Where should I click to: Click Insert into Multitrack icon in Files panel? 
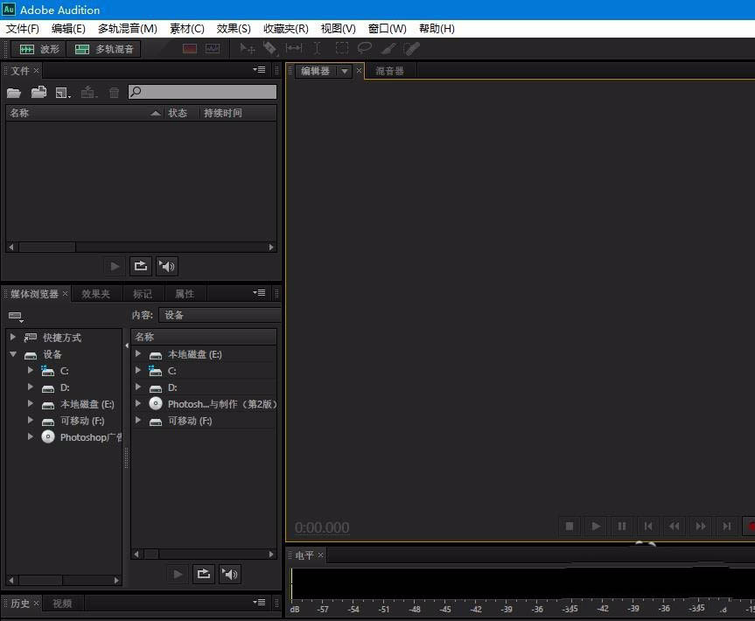click(88, 92)
